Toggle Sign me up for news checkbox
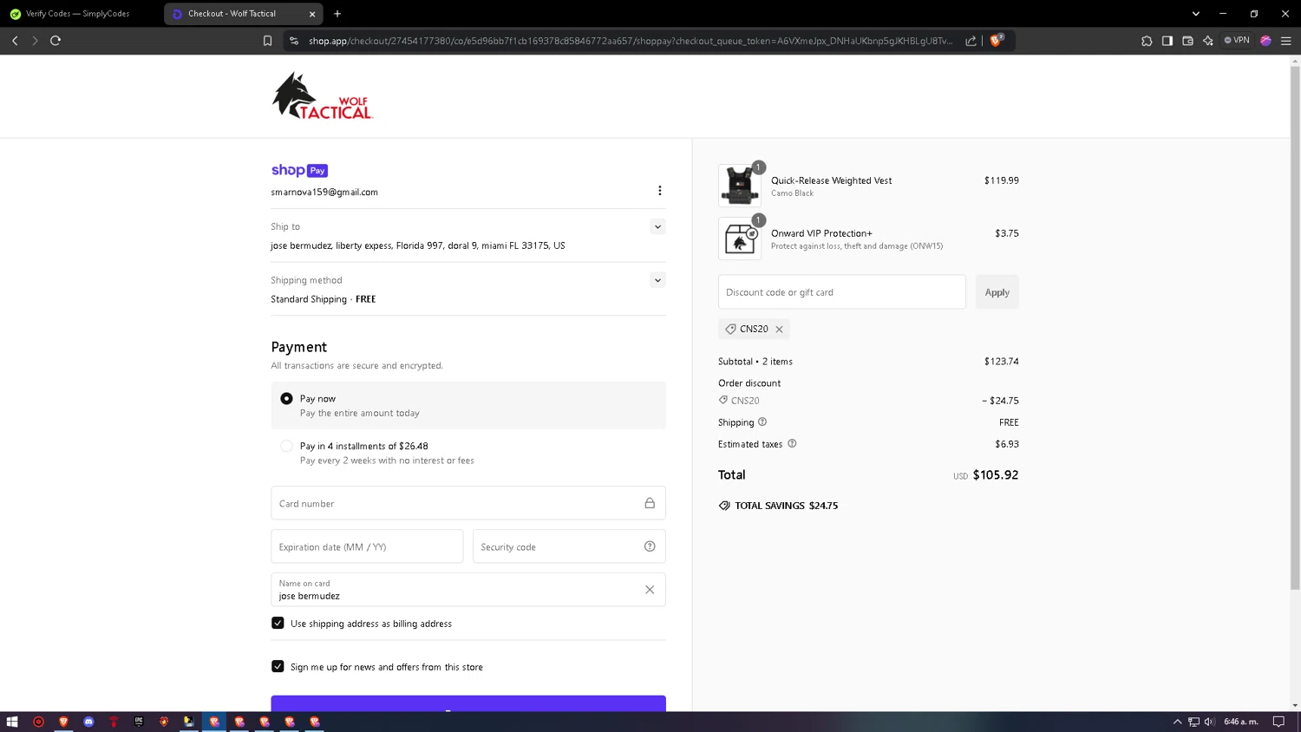Viewport: 1301px width, 732px height. click(x=278, y=666)
